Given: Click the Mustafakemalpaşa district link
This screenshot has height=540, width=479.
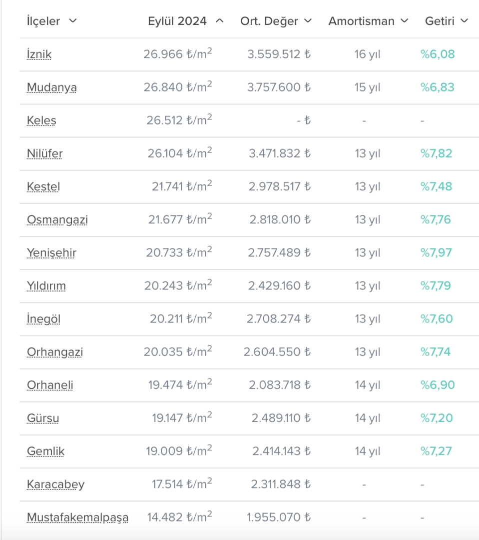Looking at the screenshot, I should coord(77,517).
